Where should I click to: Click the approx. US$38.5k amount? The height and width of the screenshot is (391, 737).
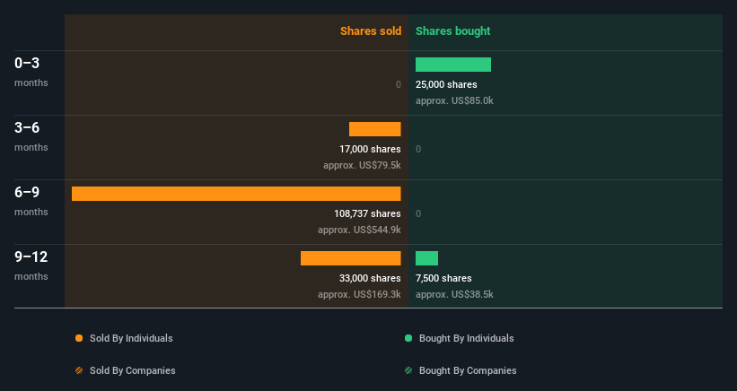click(454, 294)
